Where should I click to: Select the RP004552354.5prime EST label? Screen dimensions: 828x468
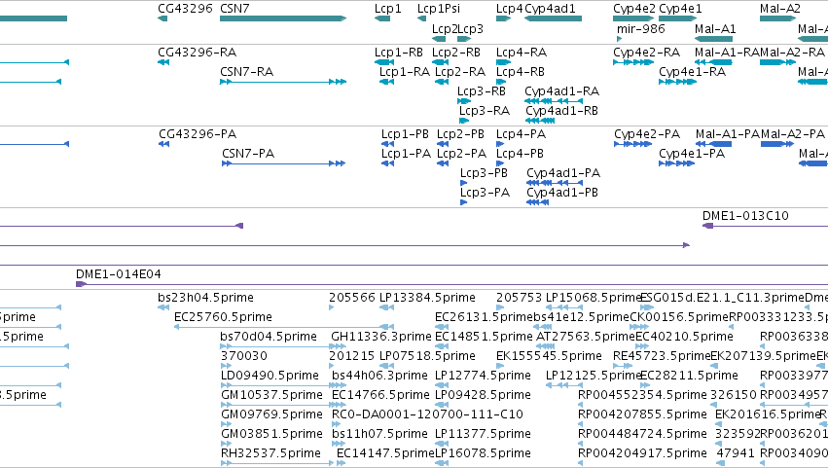click(642, 396)
